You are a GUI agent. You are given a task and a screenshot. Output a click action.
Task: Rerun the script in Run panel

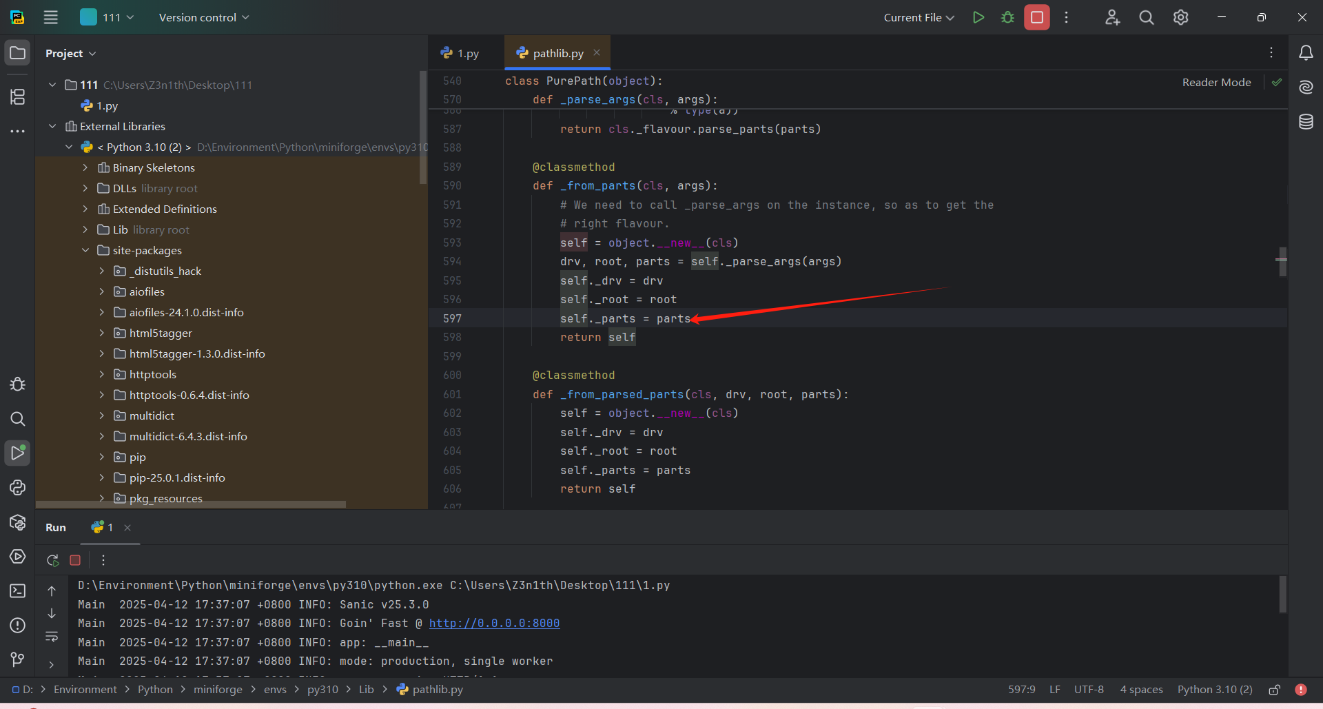52,560
